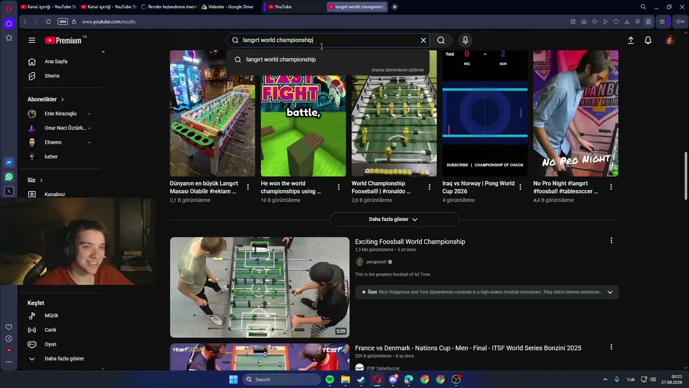This screenshot has width=689, height=388.
Task: Reload the page in the browser toolbar
Action: tap(48, 22)
